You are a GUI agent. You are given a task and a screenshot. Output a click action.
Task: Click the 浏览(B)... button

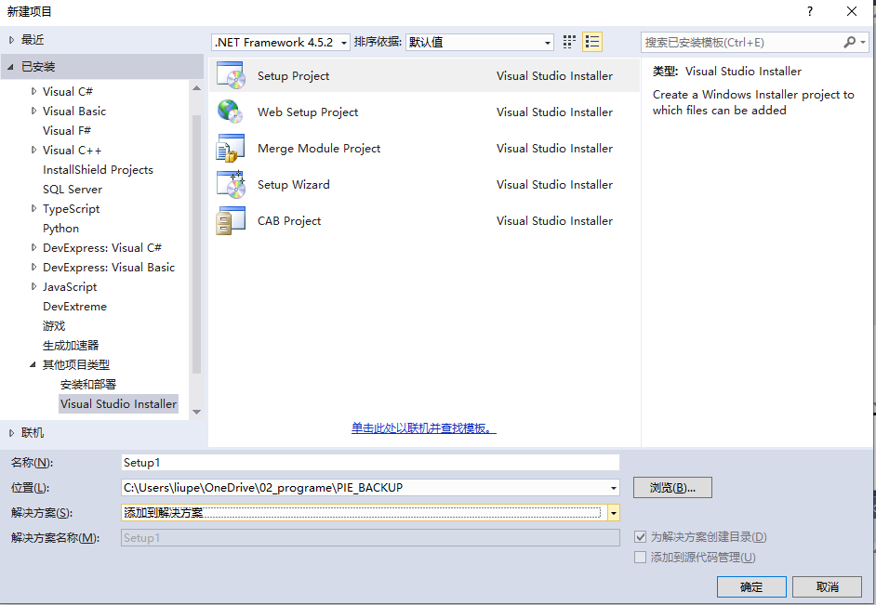(672, 487)
